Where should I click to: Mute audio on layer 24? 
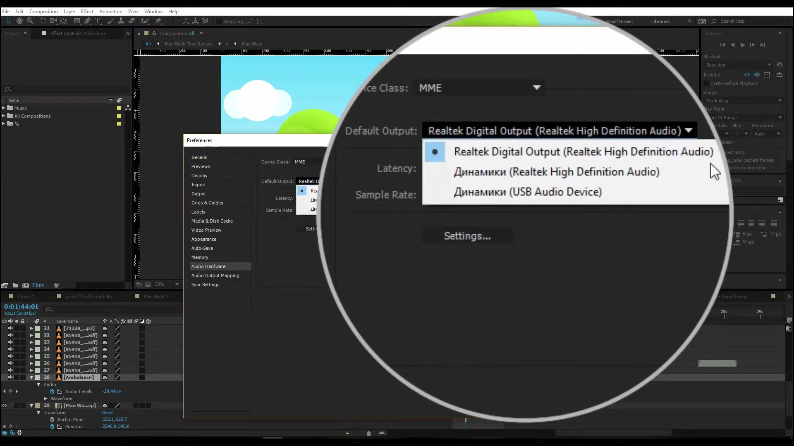pos(10,349)
